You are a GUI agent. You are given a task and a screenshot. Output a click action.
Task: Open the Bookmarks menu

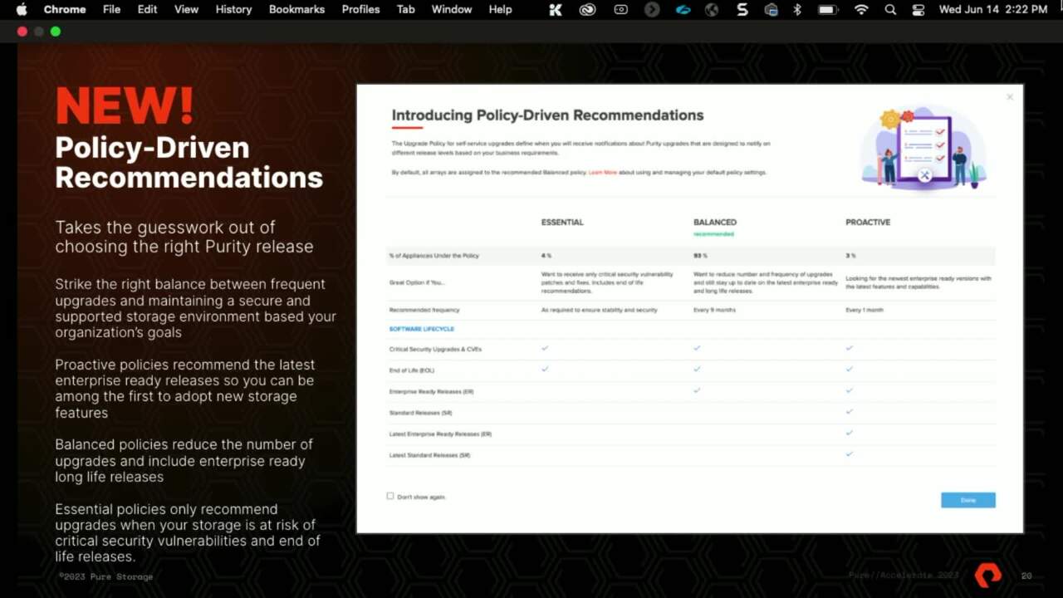(296, 9)
